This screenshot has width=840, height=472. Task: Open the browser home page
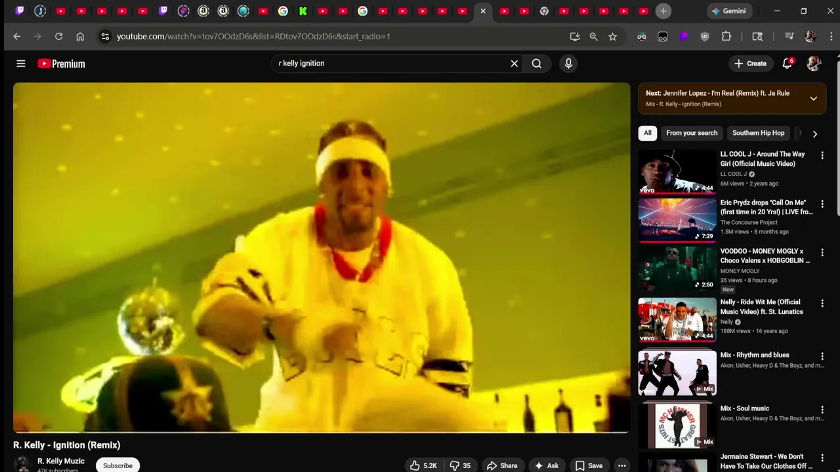[80, 37]
